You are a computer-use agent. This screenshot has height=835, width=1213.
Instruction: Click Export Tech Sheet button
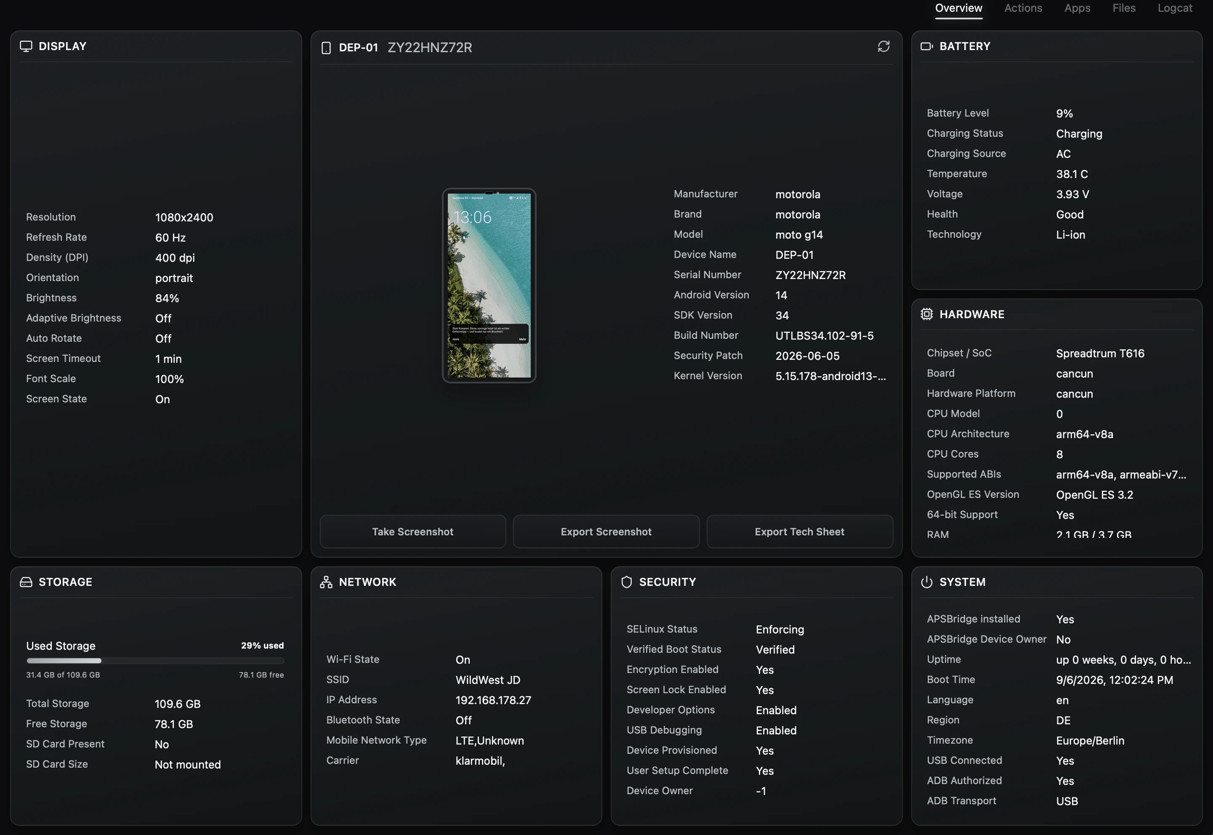799,532
